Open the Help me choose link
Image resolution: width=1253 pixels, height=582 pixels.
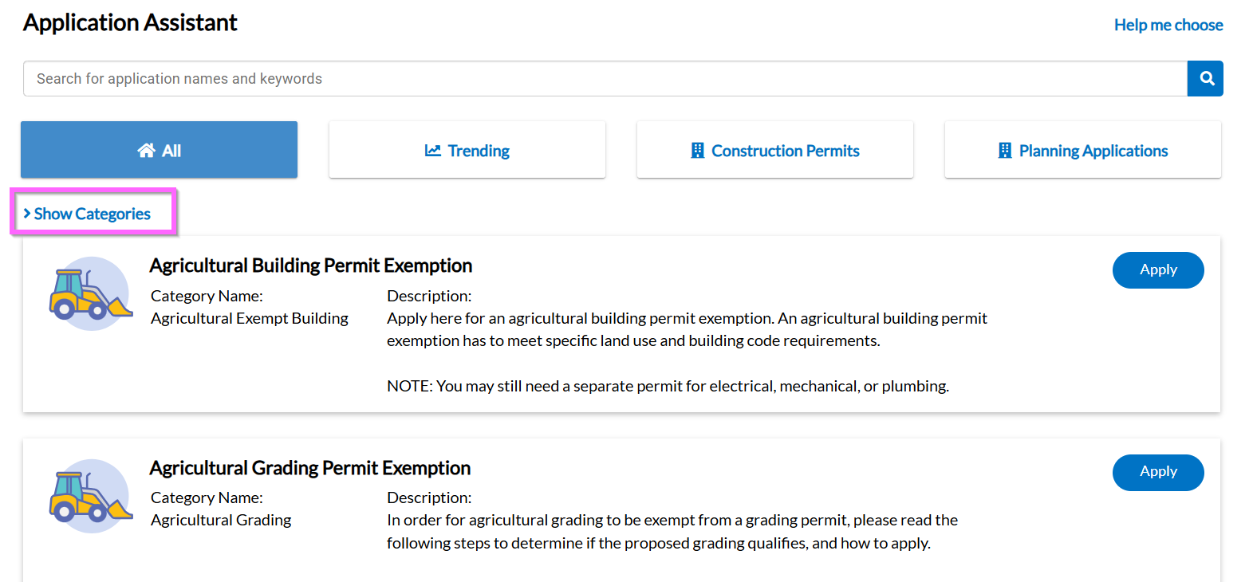click(x=1168, y=25)
